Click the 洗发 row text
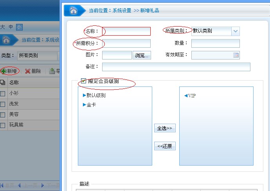270x191 pixels. [14, 104]
